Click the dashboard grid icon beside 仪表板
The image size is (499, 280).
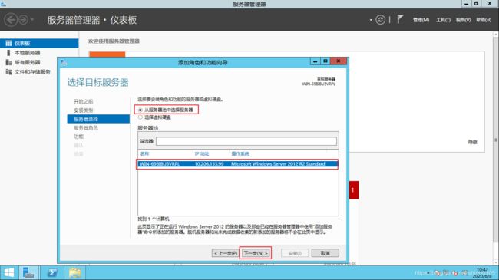tap(8, 43)
